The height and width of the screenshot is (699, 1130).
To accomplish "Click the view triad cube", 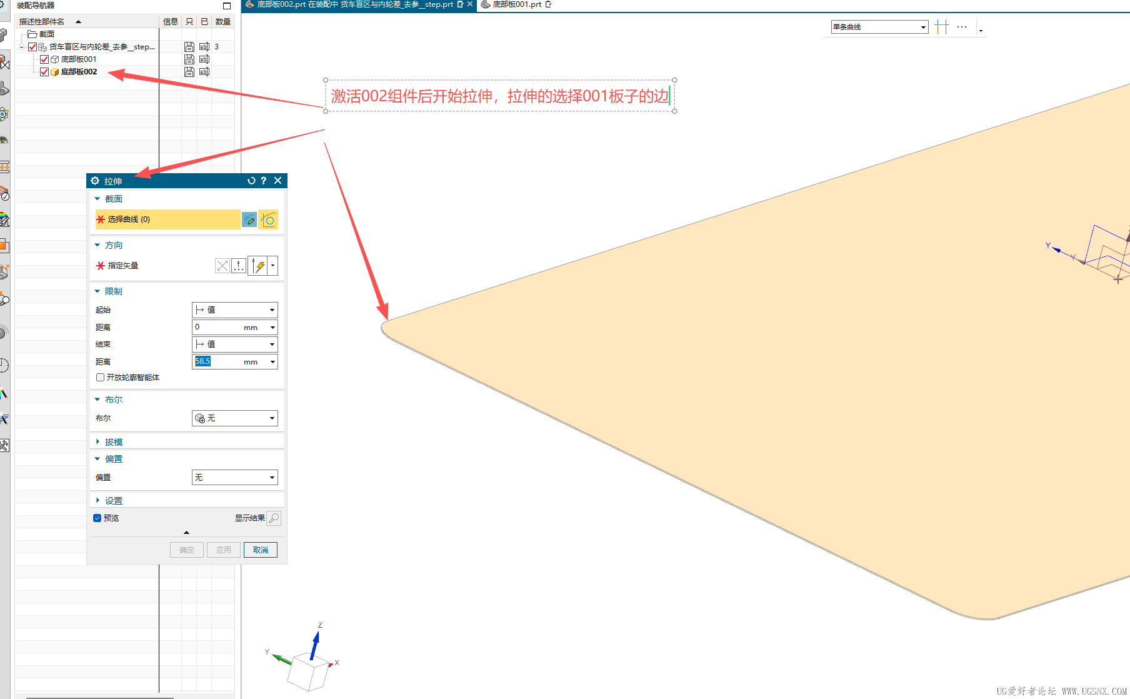I will pos(308,671).
